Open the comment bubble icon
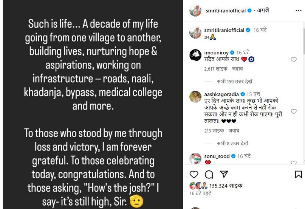The image size is (305, 209). (x=209, y=174)
